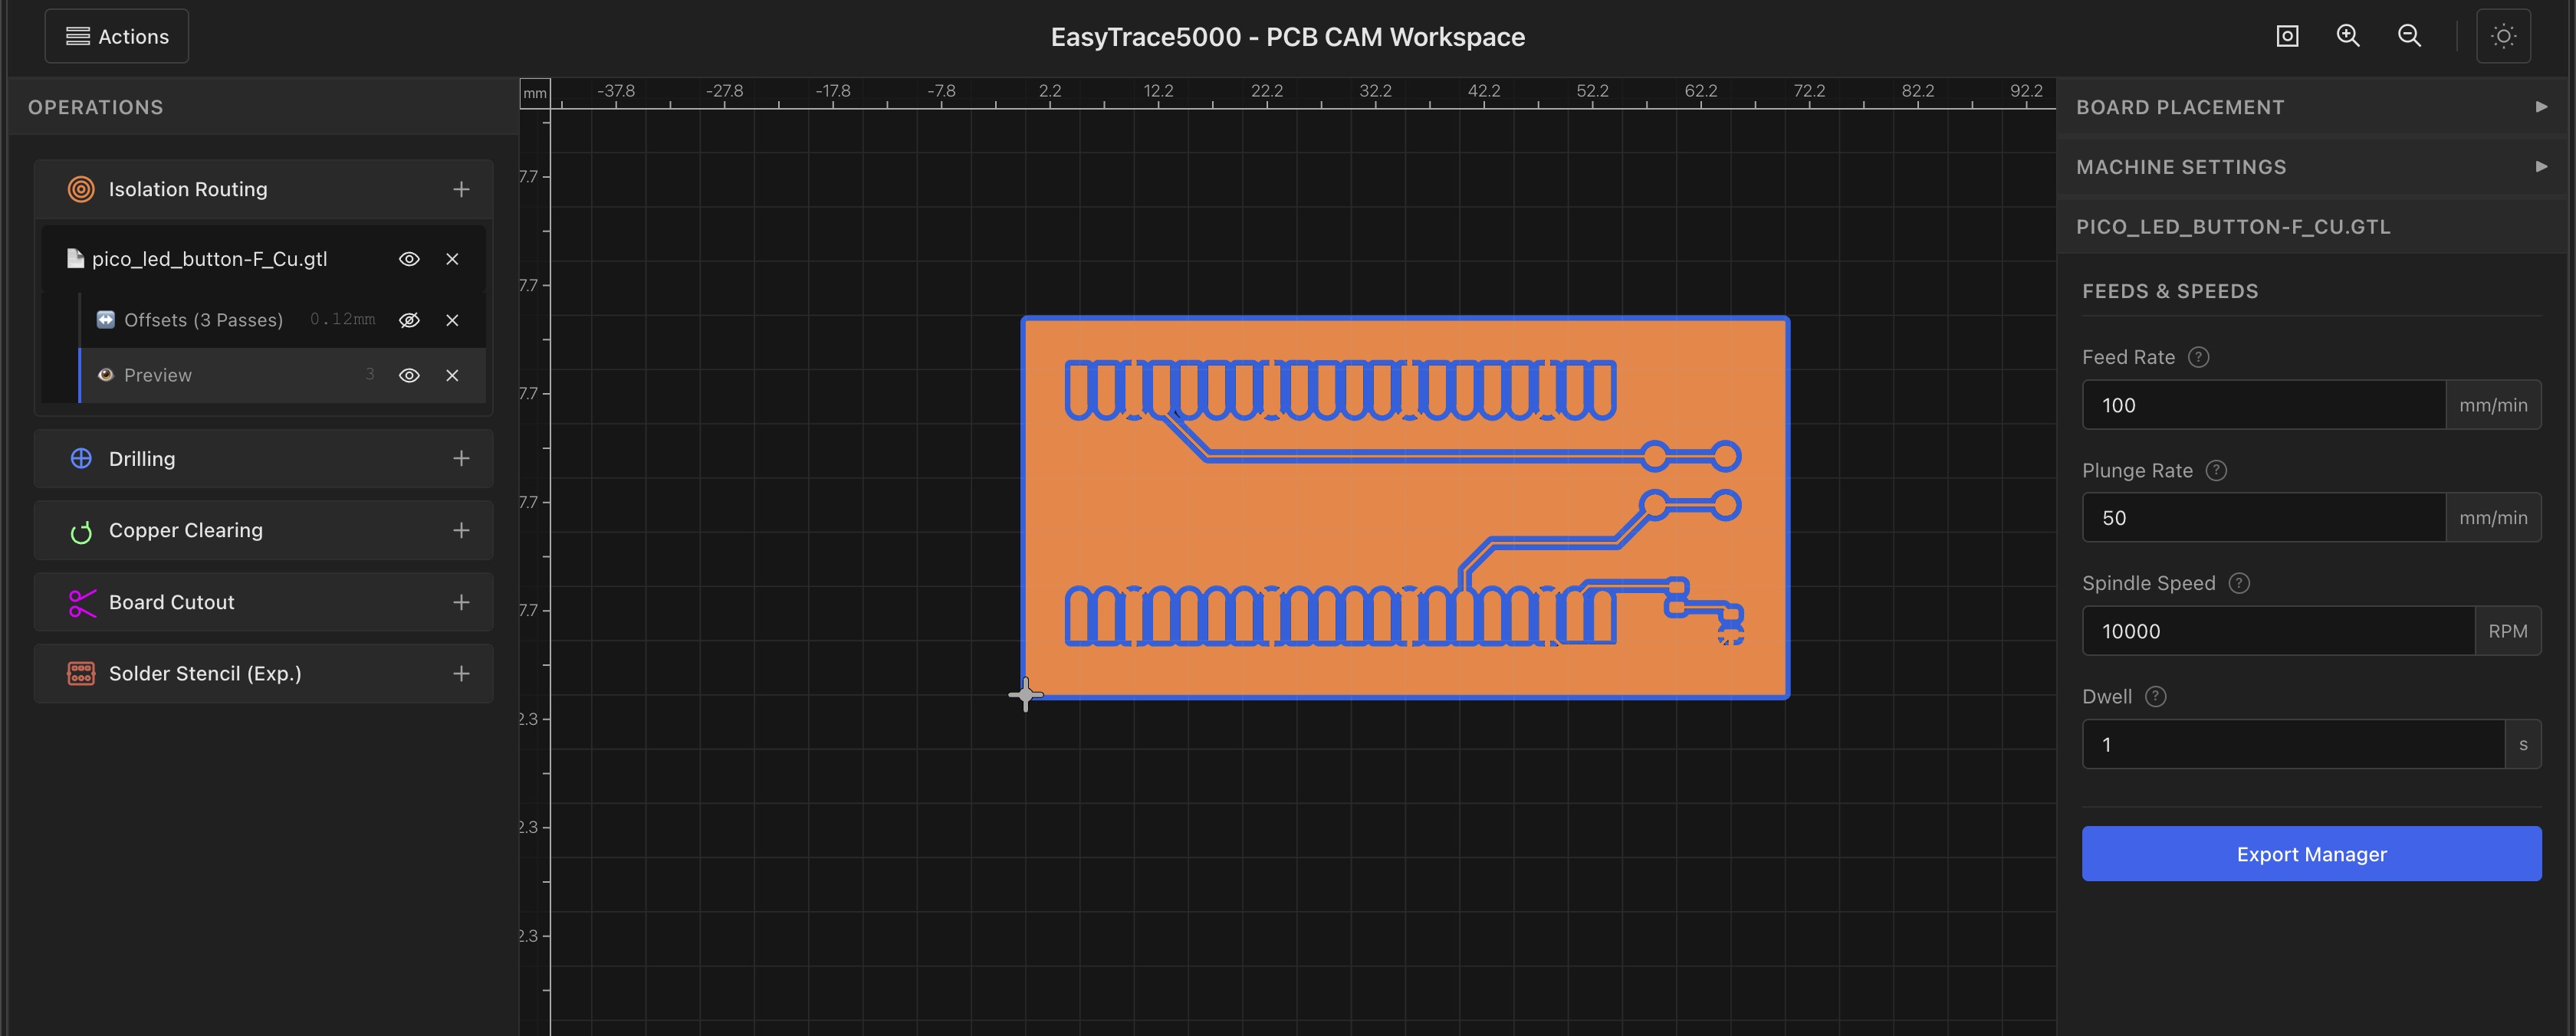Select the Board Cutout operation
The width and height of the screenshot is (2576, 1036).
click(172, 602)
